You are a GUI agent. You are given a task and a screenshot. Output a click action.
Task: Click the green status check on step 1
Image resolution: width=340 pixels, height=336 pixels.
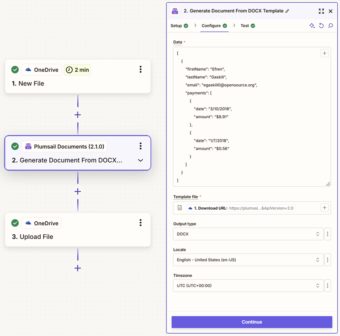click(15, 70)
